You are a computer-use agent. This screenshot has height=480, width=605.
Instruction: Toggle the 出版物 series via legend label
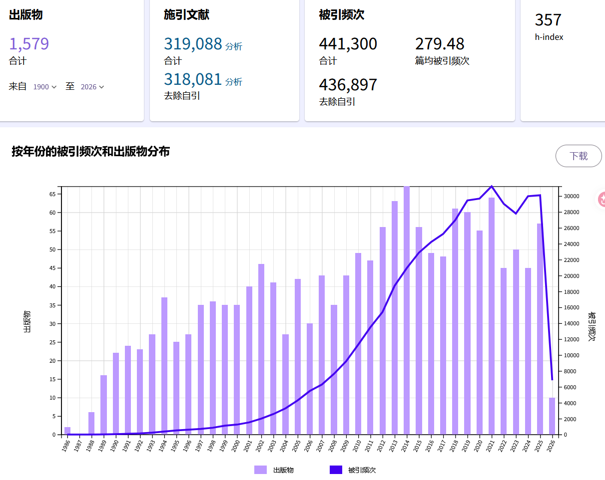[x=283, y=470]
